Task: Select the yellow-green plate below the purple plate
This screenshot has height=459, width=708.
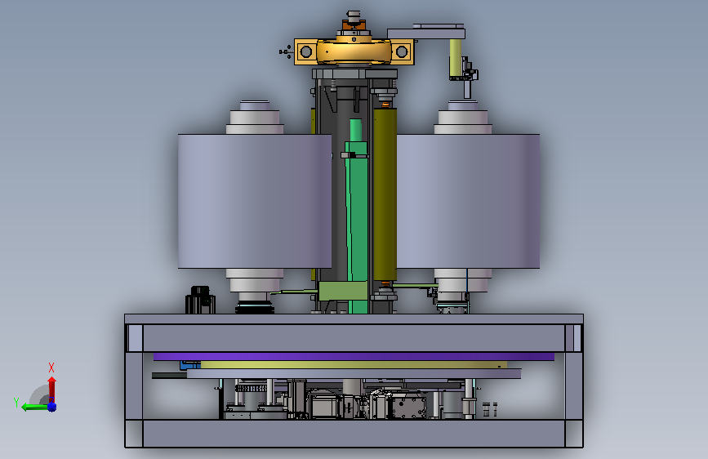Action: tap(354, 364)
